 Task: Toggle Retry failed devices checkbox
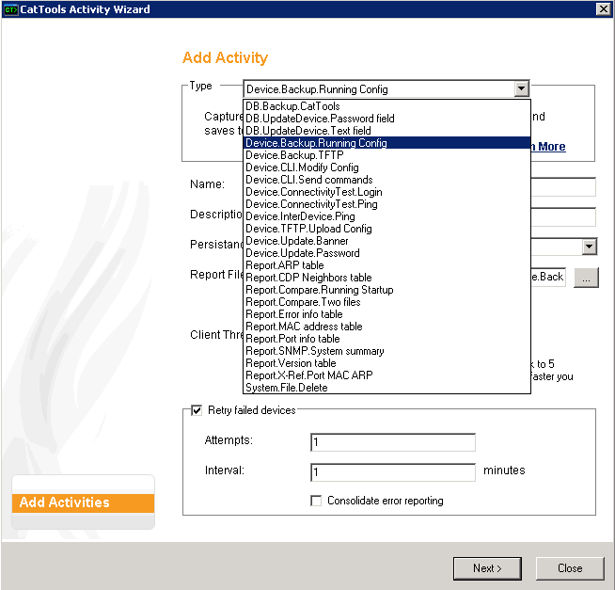click(197, 410)
